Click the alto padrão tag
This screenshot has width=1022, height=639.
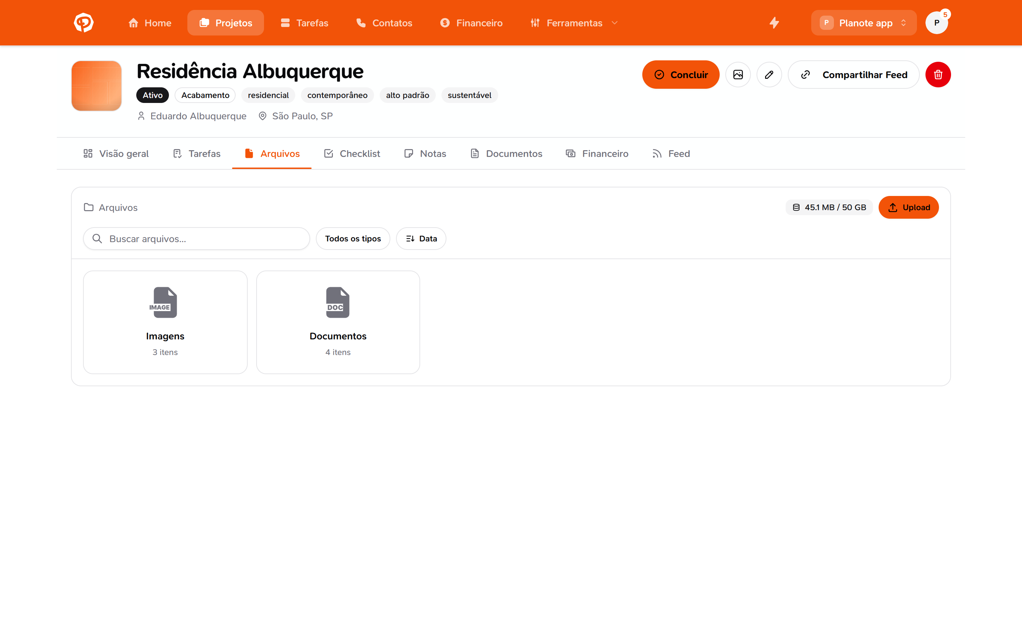407,95
